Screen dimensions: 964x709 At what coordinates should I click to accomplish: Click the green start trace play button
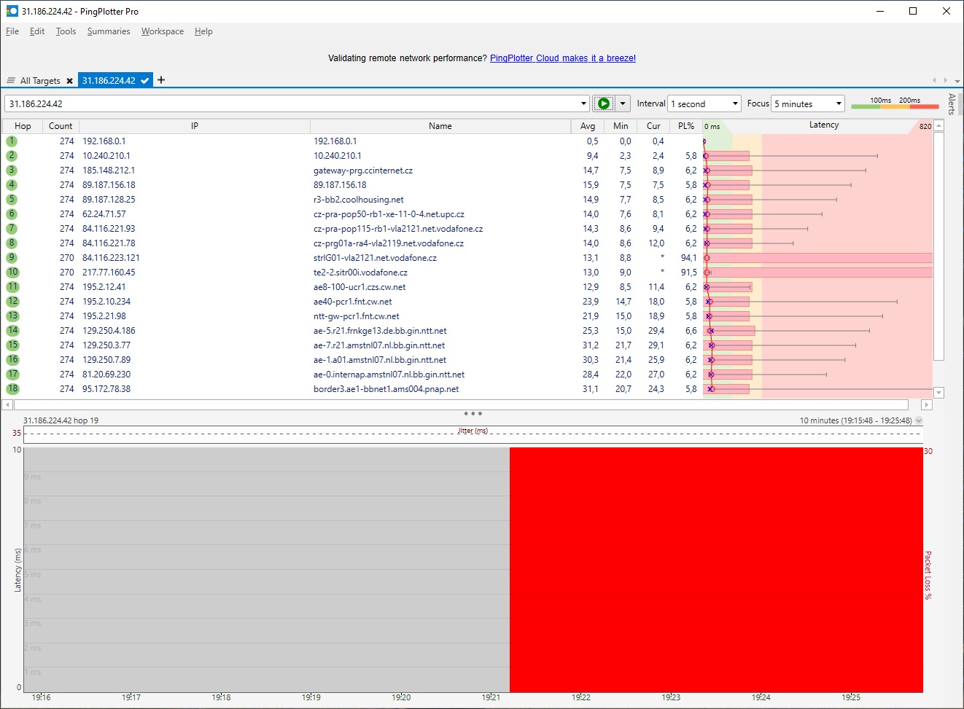pos(603,103)
